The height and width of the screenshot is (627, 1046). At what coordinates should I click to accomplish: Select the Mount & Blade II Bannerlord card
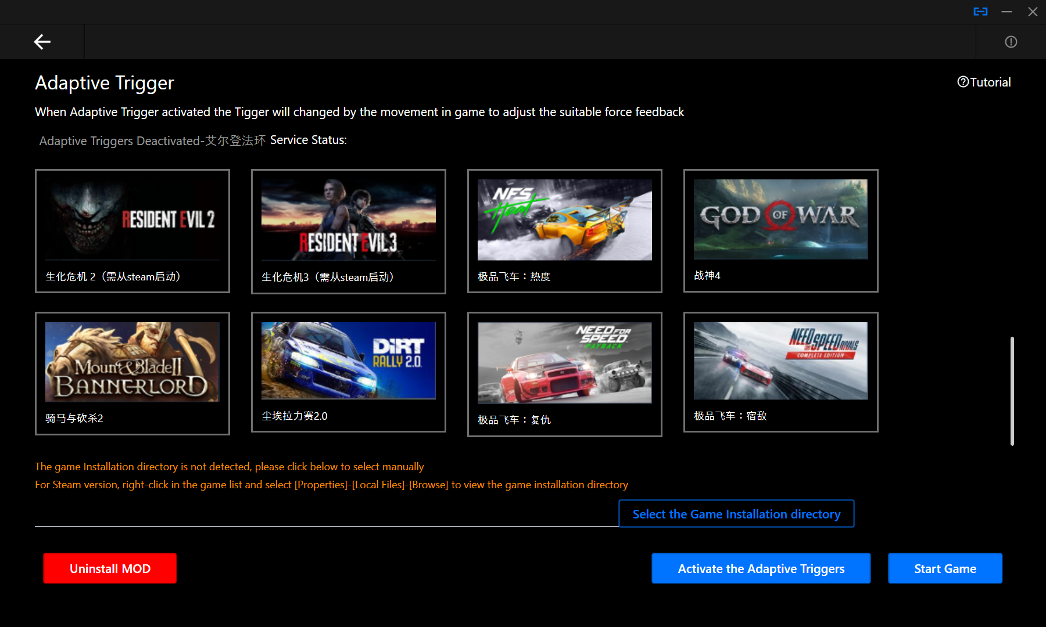132,373
